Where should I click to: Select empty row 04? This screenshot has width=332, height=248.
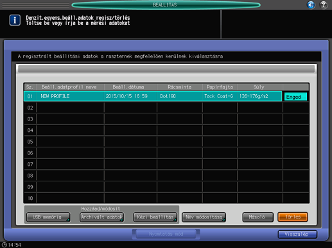point(166,130)
